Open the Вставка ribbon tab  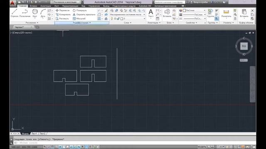tap(33, 6)
